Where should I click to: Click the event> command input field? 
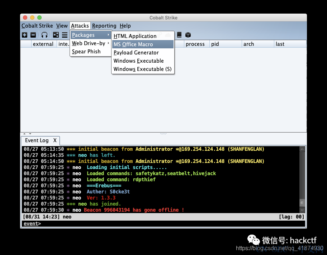tap(163, 224)
